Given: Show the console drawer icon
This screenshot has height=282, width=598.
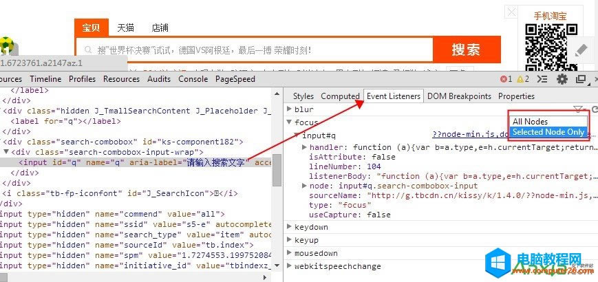Looking at the screenshot, I should pyautogui.click(x=542, y=79).
